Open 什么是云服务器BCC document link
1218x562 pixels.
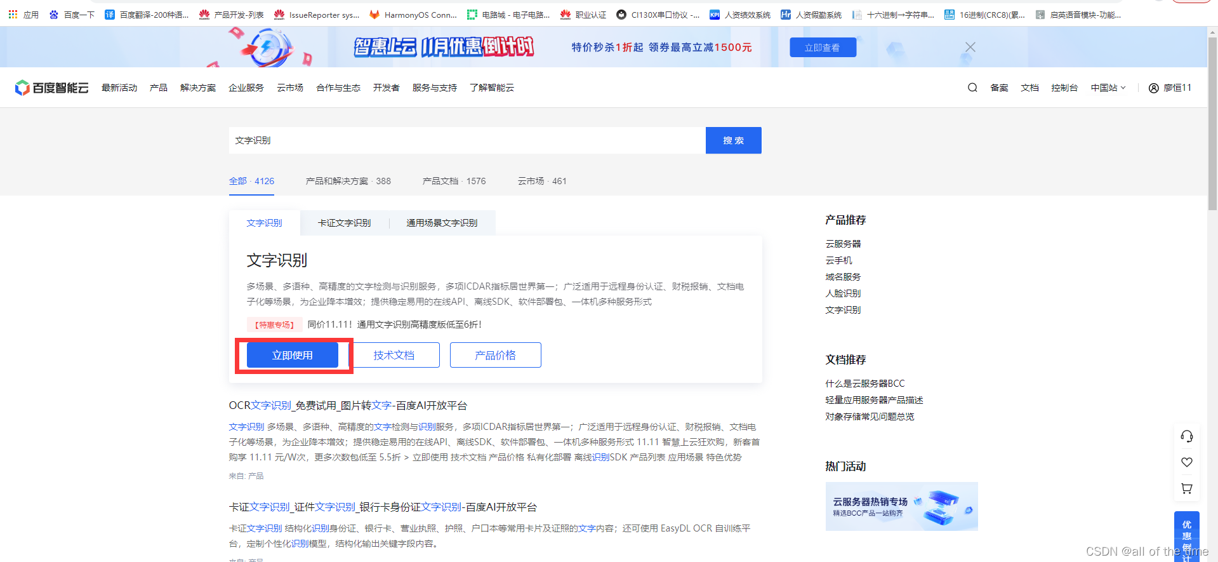pyautogui.click(x=864, y=384)
